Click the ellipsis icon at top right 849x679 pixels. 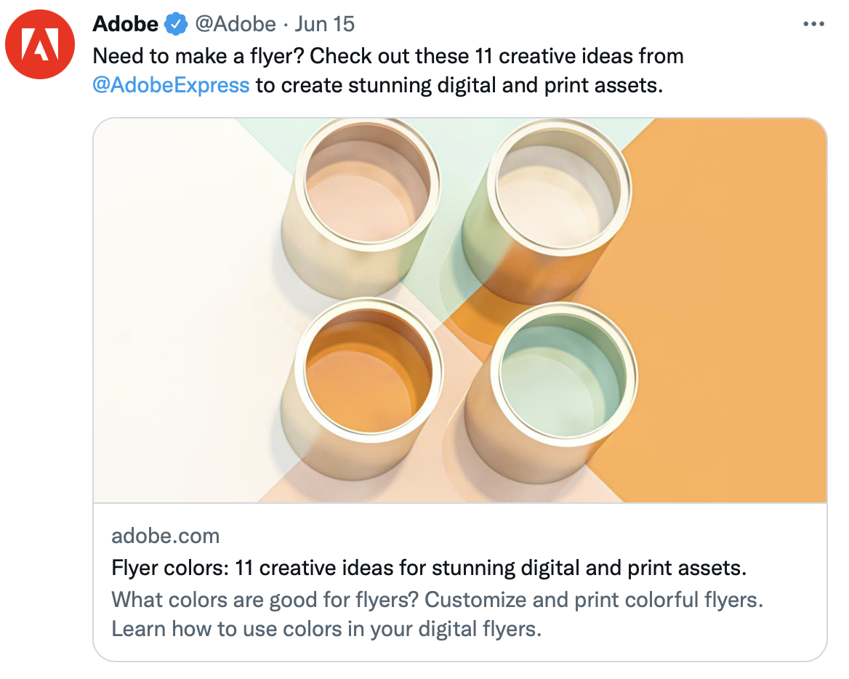click(813, 23)
